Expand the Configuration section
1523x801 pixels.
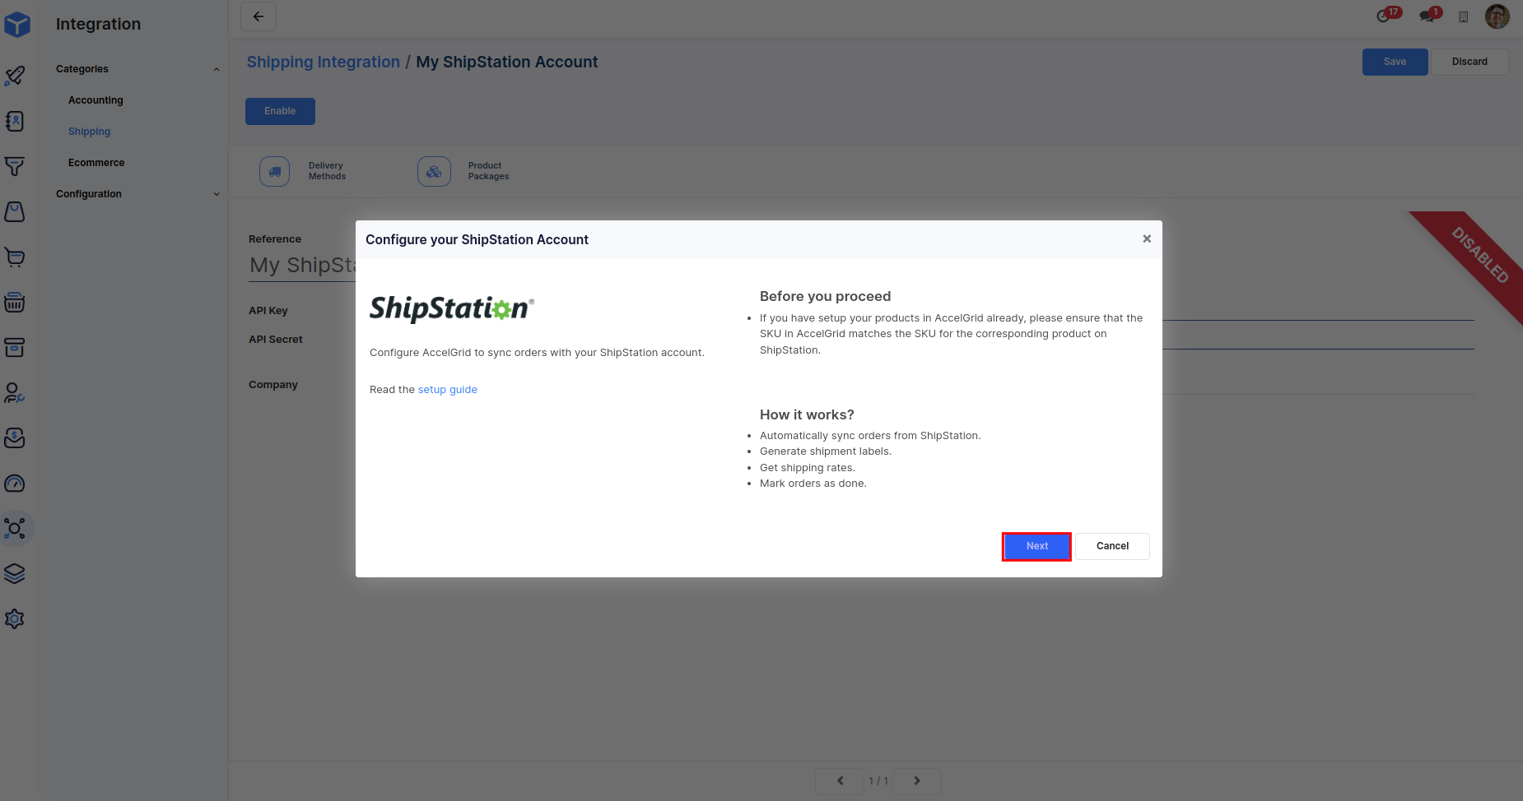(217, 194)
